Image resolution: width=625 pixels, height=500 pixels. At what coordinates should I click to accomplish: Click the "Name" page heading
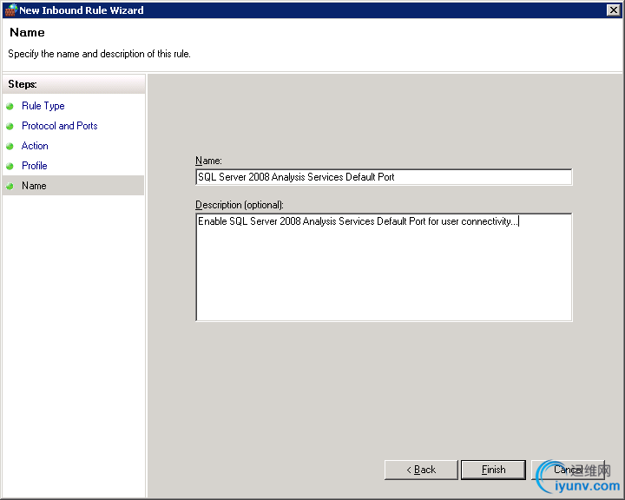tap(27, 32)
